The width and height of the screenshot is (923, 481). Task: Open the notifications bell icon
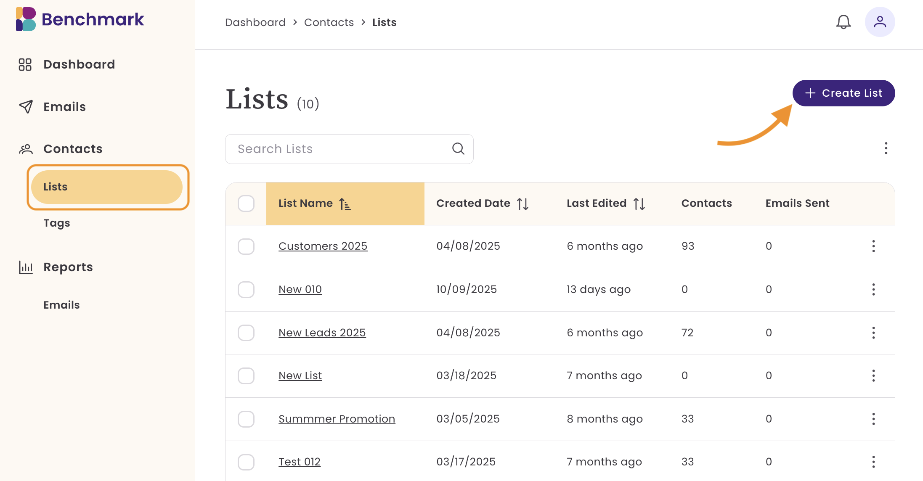pyautogui.click(x=843, y=22)
